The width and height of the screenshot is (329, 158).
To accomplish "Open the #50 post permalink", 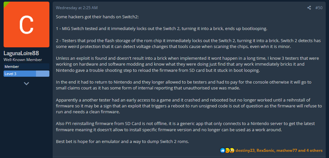I will (x=319, y=8).
